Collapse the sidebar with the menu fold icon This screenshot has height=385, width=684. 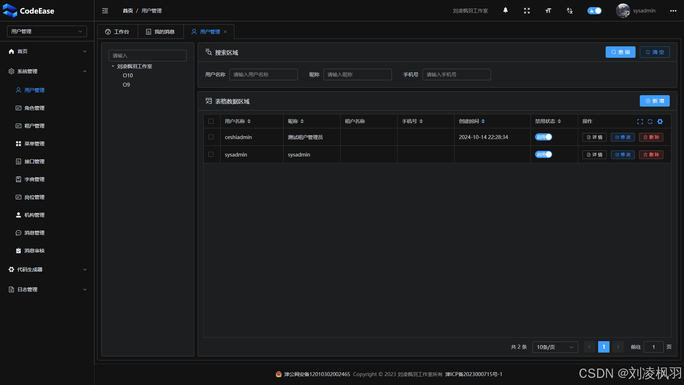(x=105, y=11)
